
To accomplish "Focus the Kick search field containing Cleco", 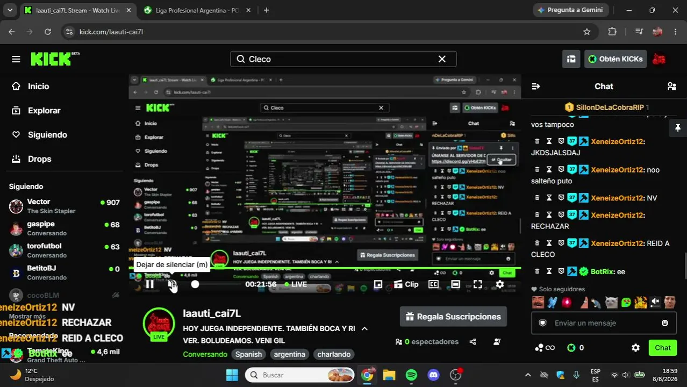I will pyautogui.click(x=343, y=59).
